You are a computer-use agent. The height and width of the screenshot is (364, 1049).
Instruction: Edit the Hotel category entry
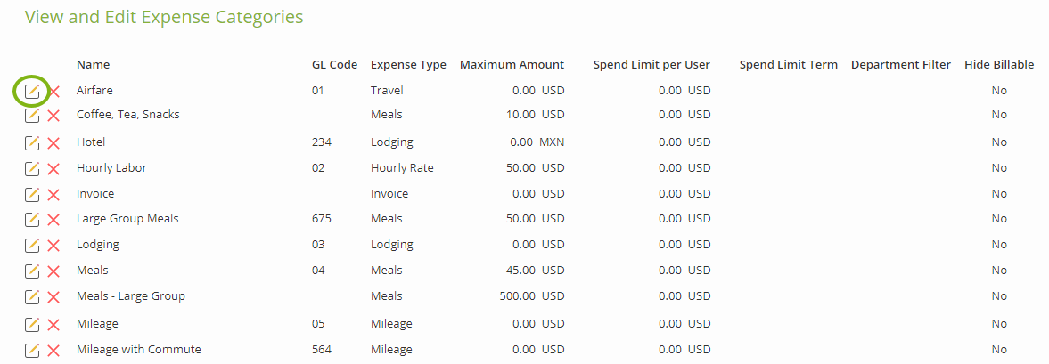point(32,143)
